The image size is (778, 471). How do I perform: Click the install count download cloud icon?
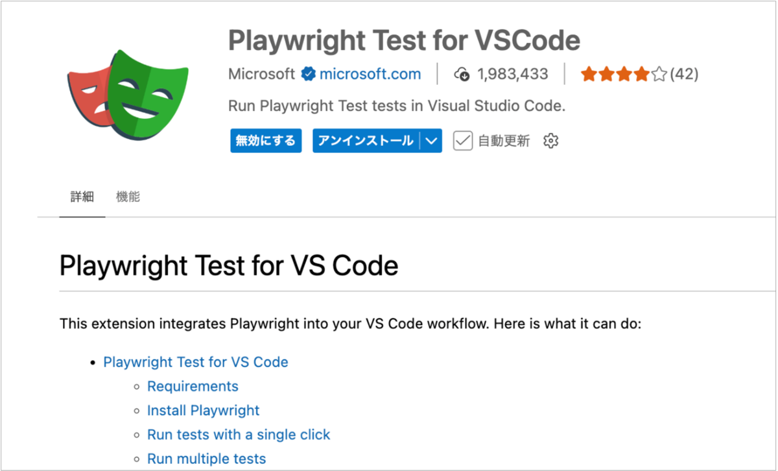pyautogui.click(x=462, y=74)
